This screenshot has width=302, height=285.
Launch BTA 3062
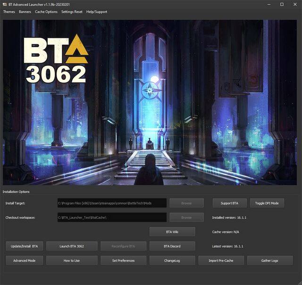click(72, 246)
